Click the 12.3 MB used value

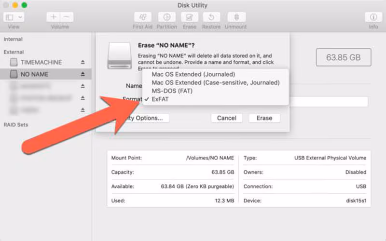[x=224, y=201]
